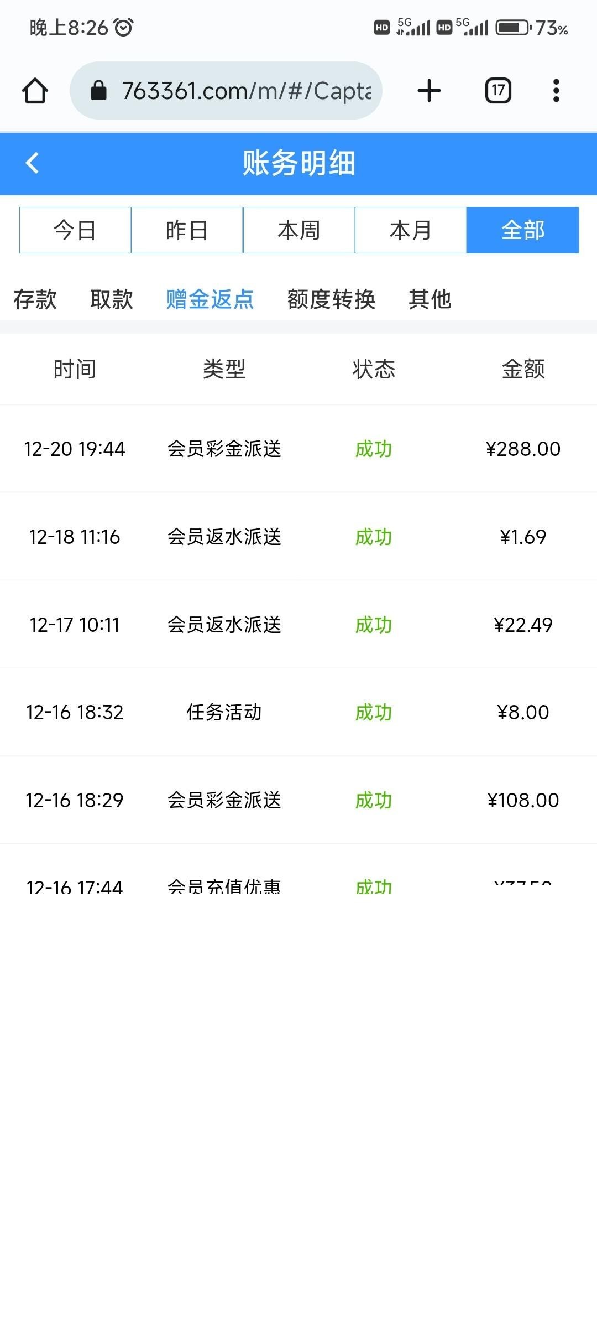The width and height of the screenshot is (597, 1328).
Task: Open the 其他 category
Action: (430, 299)
